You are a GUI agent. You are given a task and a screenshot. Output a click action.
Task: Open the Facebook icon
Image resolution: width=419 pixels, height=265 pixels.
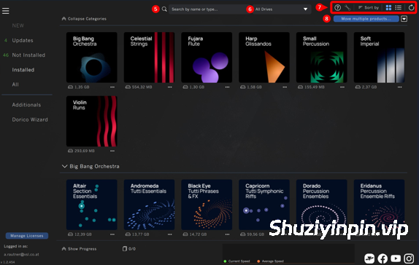(x=383, y=258)
